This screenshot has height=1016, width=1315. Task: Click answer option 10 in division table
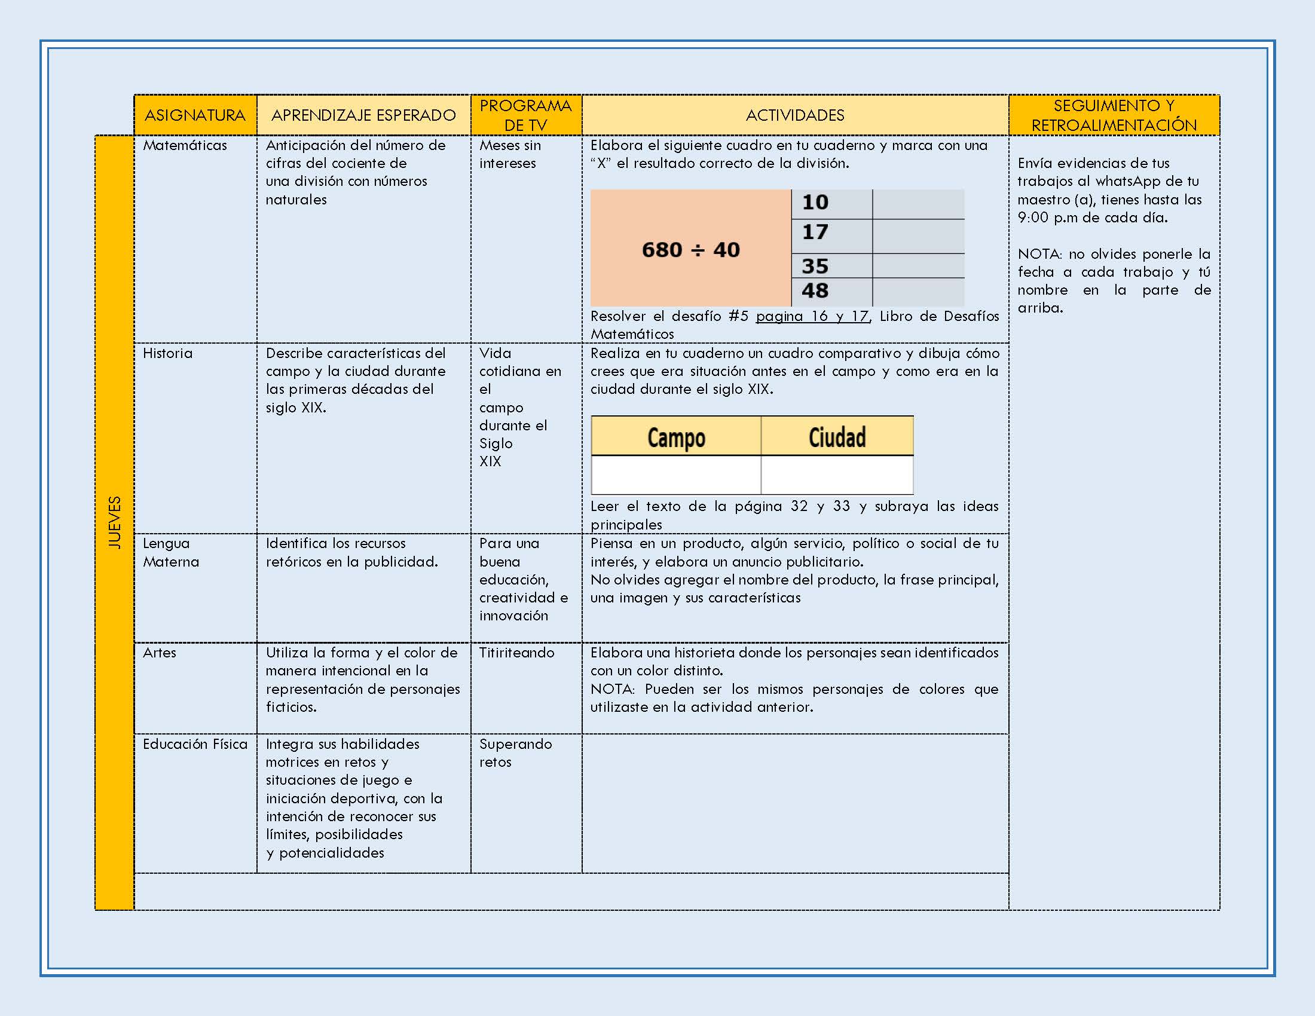(831, 203)
